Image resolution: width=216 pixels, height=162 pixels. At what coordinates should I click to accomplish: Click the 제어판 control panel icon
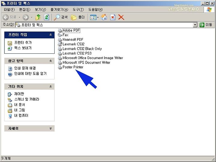10,94
